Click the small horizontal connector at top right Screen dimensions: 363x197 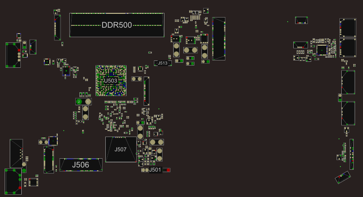pyautogui.click(x=302, y=20)
